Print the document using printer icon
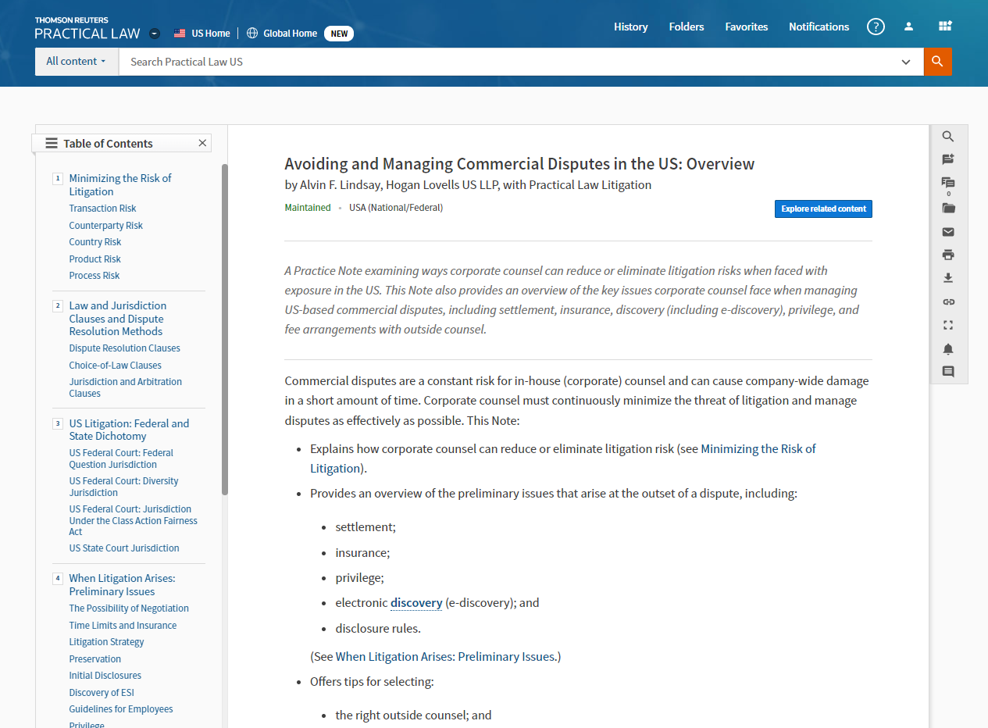The width and height of the screenshot is (988, 728). click(948, 255)
